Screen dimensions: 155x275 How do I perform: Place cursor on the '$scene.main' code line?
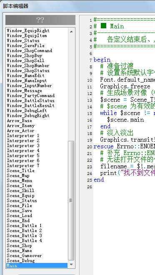click(125, 120)
